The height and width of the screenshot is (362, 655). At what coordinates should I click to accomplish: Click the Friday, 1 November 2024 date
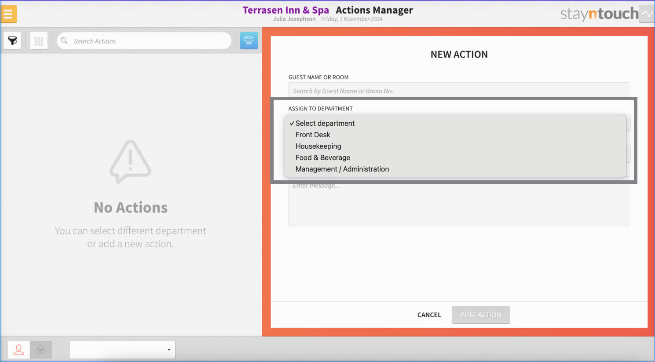point(351,19)
